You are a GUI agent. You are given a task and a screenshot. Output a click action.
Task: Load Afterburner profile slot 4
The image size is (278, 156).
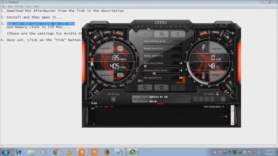click(x=212, y=99)
